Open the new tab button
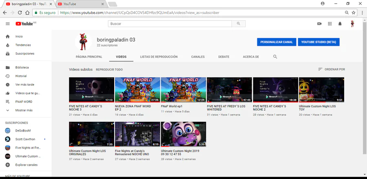The image size is (367, 179). (113, 4)
